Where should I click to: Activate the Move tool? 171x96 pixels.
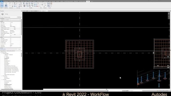coord(24,6)
